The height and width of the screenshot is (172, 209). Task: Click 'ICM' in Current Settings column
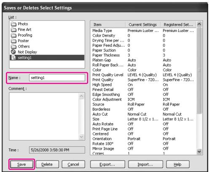coord(131,99)
